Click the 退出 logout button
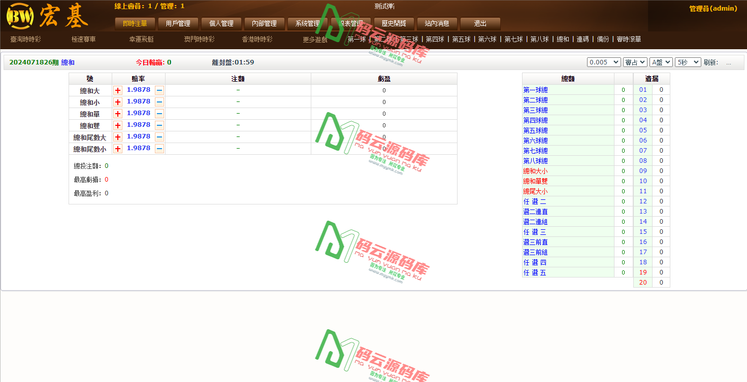 coord(480,23)
